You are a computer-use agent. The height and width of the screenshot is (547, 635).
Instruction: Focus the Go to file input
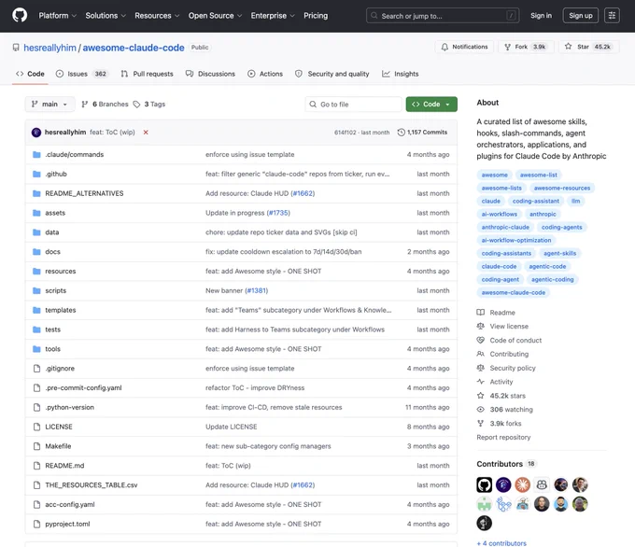click(353, 104)
